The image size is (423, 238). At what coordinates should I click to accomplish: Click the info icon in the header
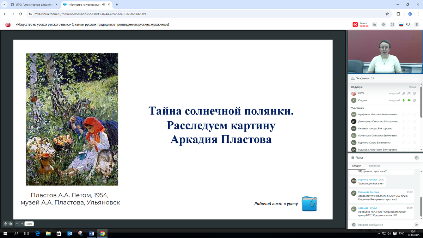[383, 25]
